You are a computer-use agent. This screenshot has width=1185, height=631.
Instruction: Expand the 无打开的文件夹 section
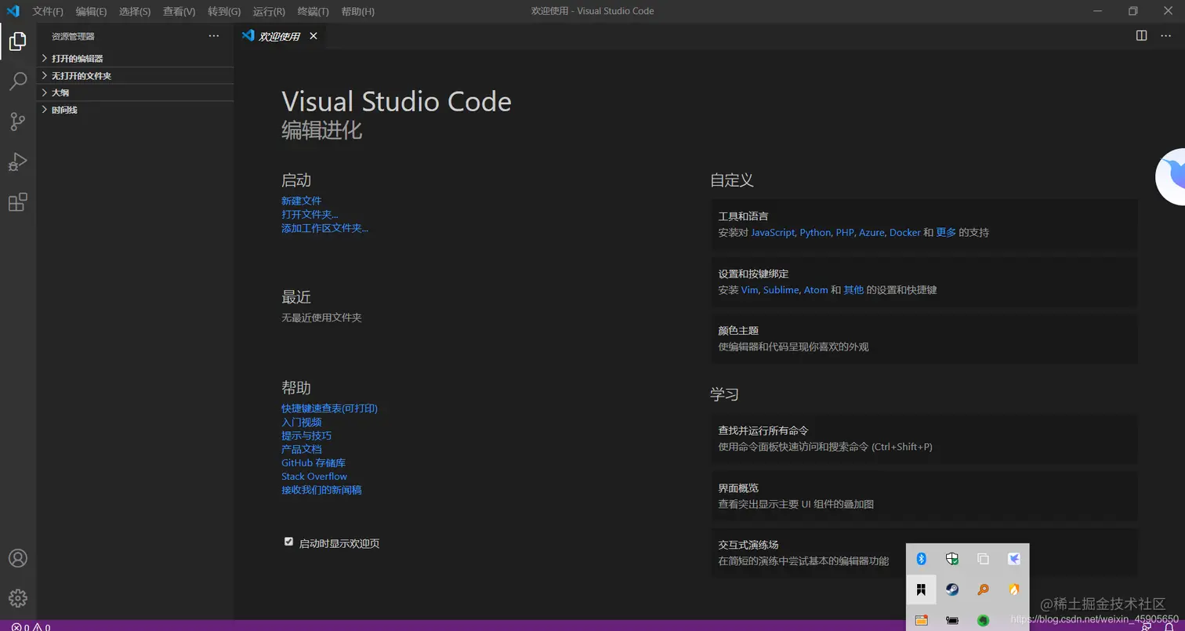[135, 76]
